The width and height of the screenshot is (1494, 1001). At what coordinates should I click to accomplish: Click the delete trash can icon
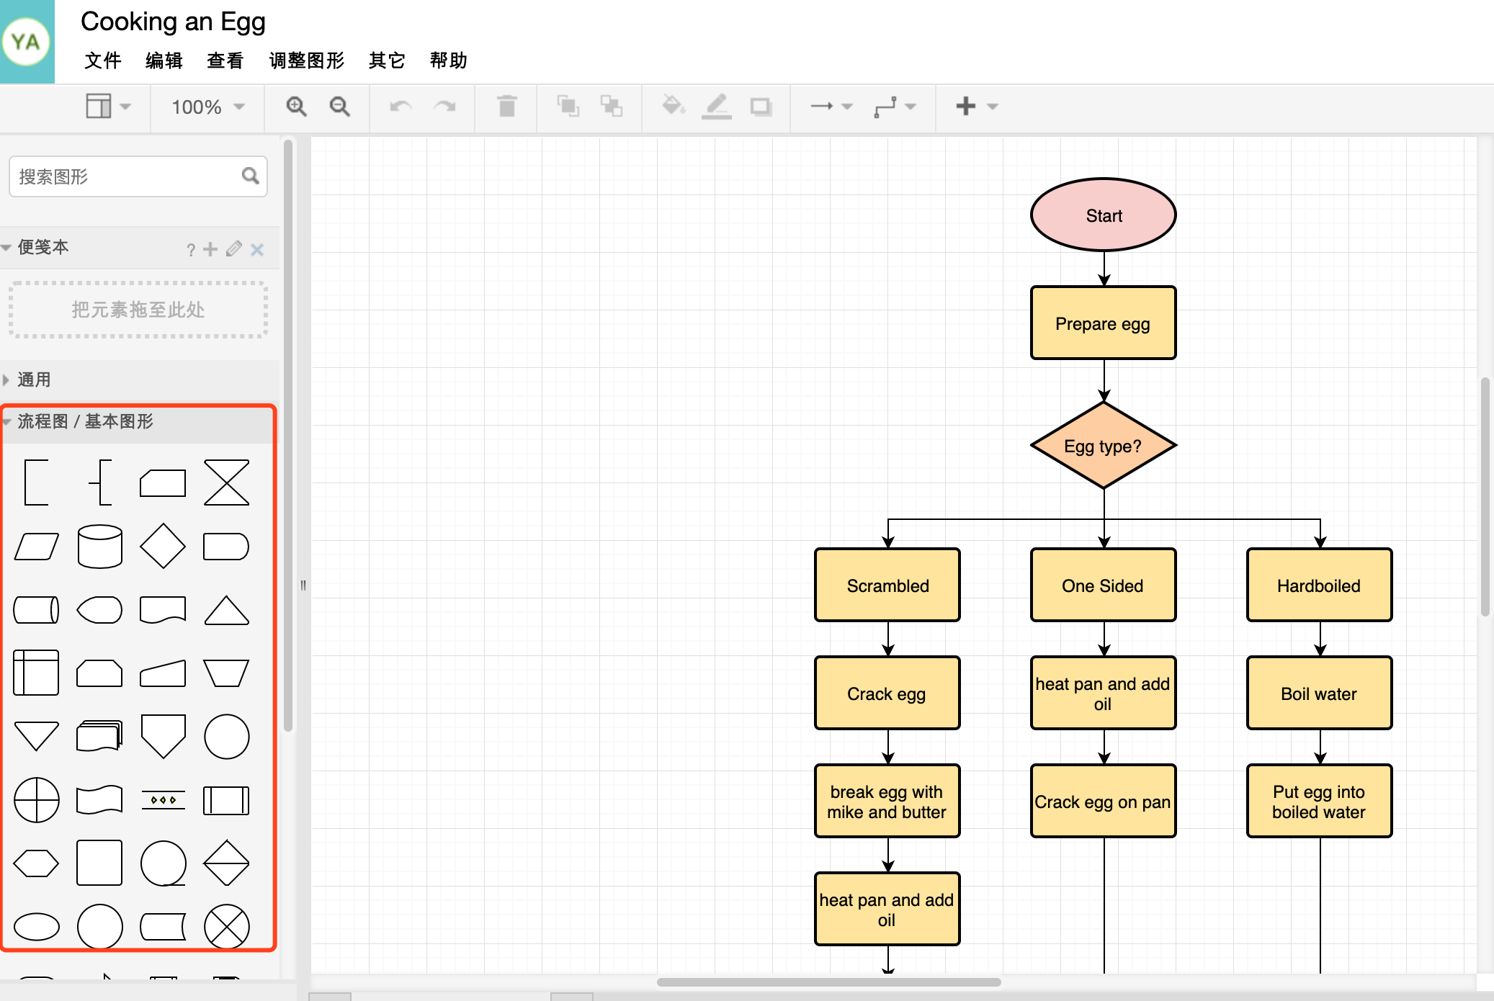507,107
